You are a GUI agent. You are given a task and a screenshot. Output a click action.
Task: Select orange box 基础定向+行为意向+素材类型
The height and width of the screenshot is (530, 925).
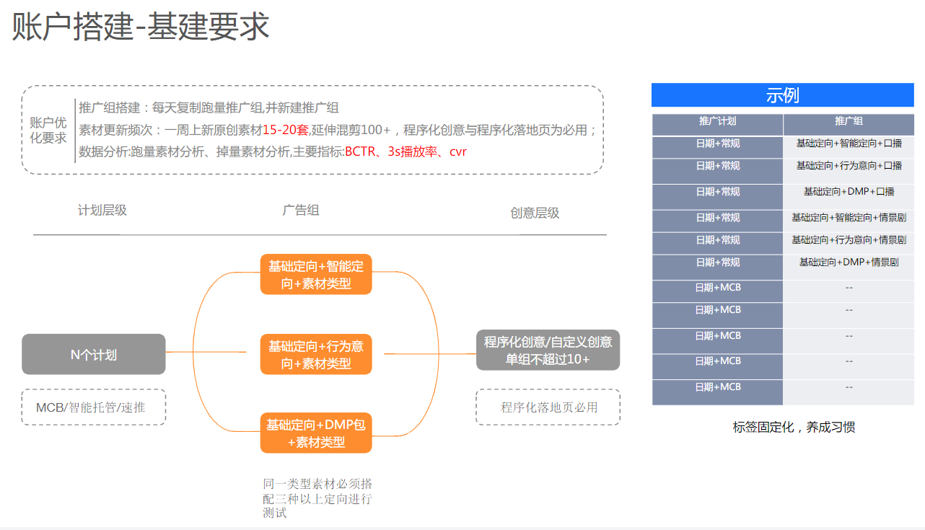(x=316, y=354)
